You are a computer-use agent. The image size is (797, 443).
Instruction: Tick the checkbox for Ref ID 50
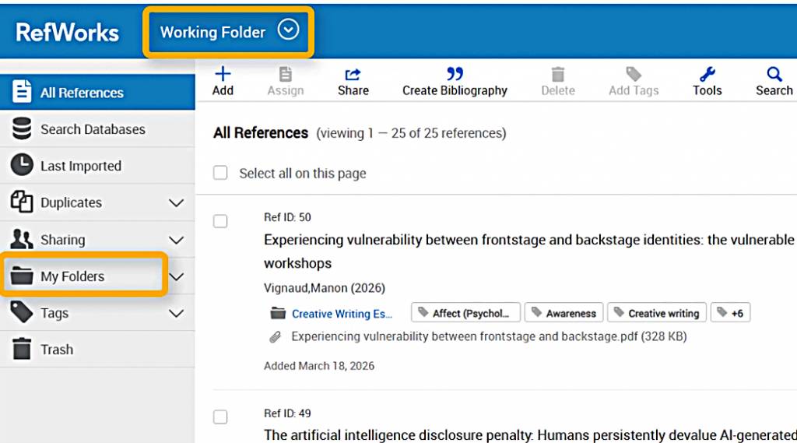click(221, 221)
